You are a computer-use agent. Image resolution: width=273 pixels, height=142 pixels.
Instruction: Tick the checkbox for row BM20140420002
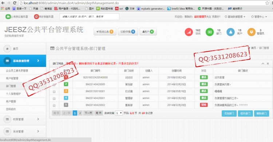[54, 106]
